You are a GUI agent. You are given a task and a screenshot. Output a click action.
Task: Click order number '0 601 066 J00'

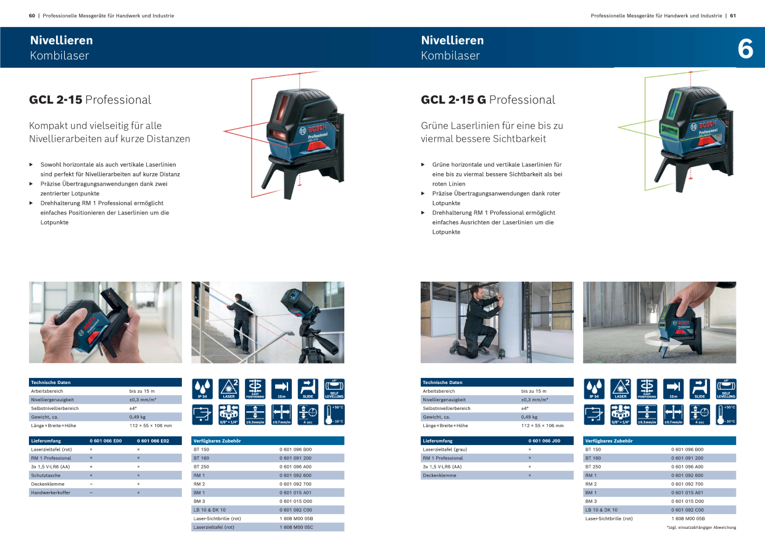pos(544,441)
